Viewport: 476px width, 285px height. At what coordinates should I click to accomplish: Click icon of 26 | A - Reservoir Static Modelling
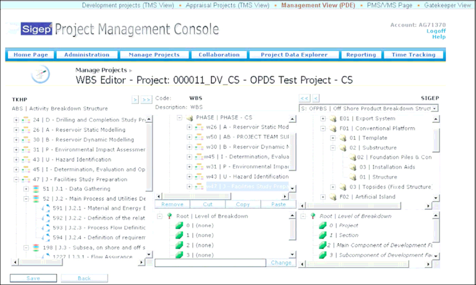point(26,130)
